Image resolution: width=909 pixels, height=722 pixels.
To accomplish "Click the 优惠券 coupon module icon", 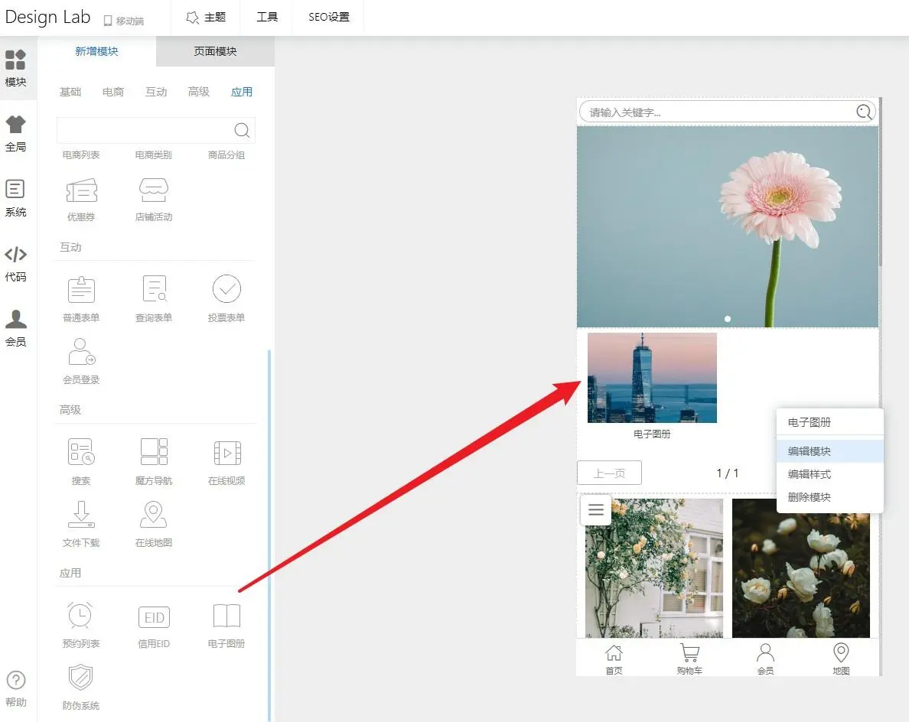I will coord(81,191).
